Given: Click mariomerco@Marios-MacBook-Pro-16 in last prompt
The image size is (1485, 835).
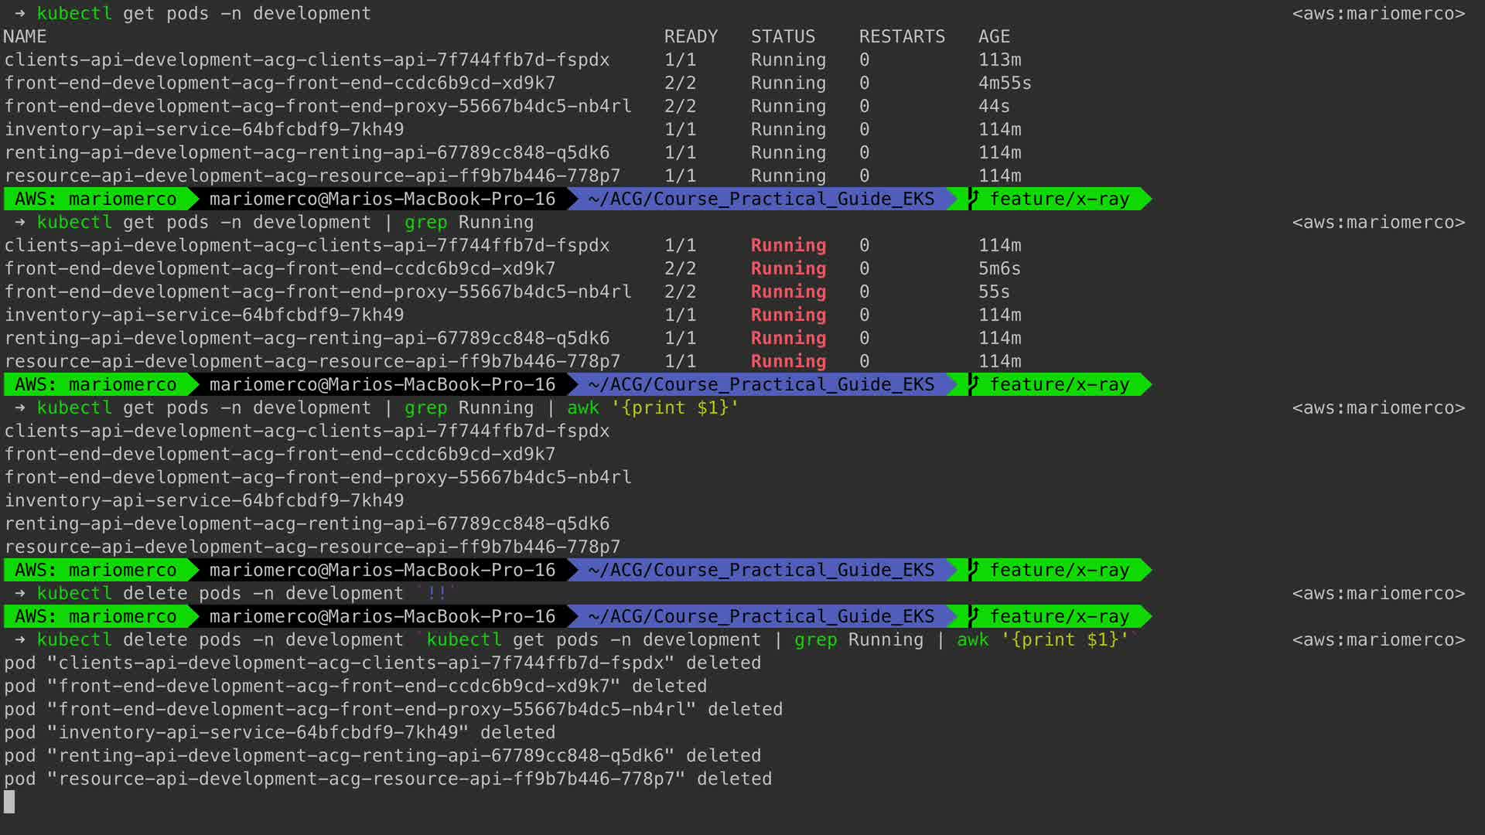Looking at the screenshot, I should pos(382,616).
